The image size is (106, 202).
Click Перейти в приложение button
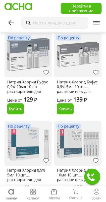pyautogui.click(x=81, y=8)
